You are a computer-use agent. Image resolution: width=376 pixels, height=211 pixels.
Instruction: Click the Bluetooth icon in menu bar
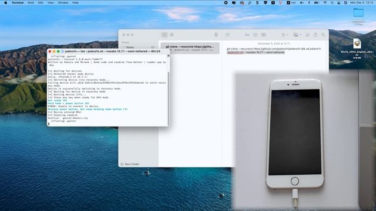pos(309,2)
